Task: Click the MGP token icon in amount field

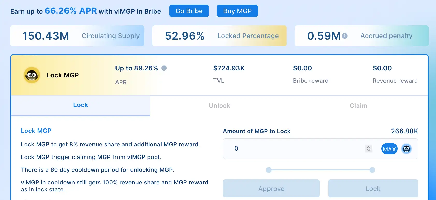Action: pos(406,149)
